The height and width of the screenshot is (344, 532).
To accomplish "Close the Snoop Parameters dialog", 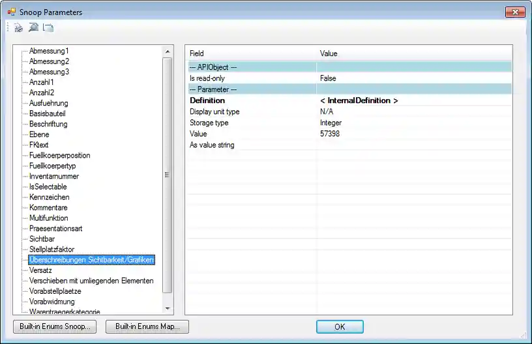I will click(514, 12).
